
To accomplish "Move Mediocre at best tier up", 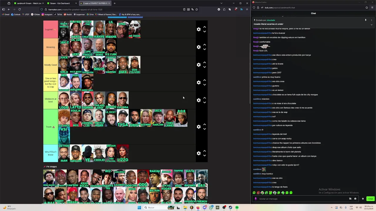I will click(204, 98).
